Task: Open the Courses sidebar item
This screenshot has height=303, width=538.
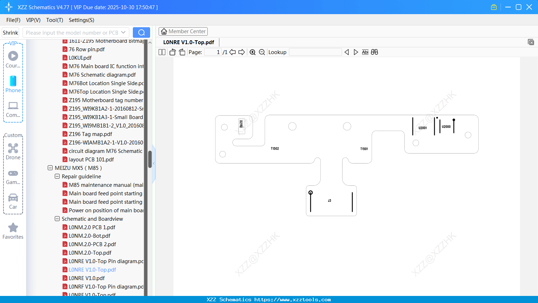Action: pos(13,59)
